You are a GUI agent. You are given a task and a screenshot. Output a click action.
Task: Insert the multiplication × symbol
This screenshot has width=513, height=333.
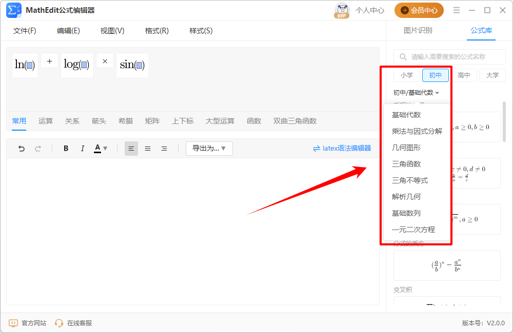(105, 61)
